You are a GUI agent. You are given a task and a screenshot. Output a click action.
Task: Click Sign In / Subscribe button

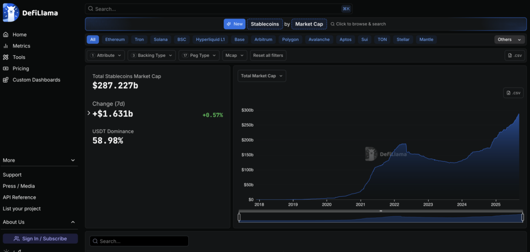(x=40, y=239)
